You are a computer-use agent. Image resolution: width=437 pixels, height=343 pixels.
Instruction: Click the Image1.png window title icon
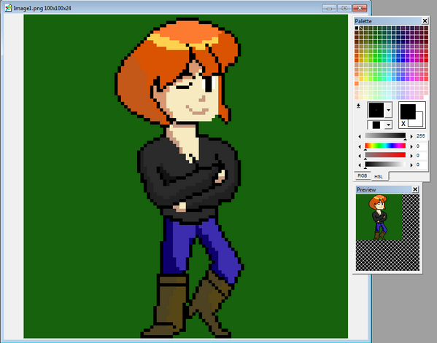(x=8, y=8)
